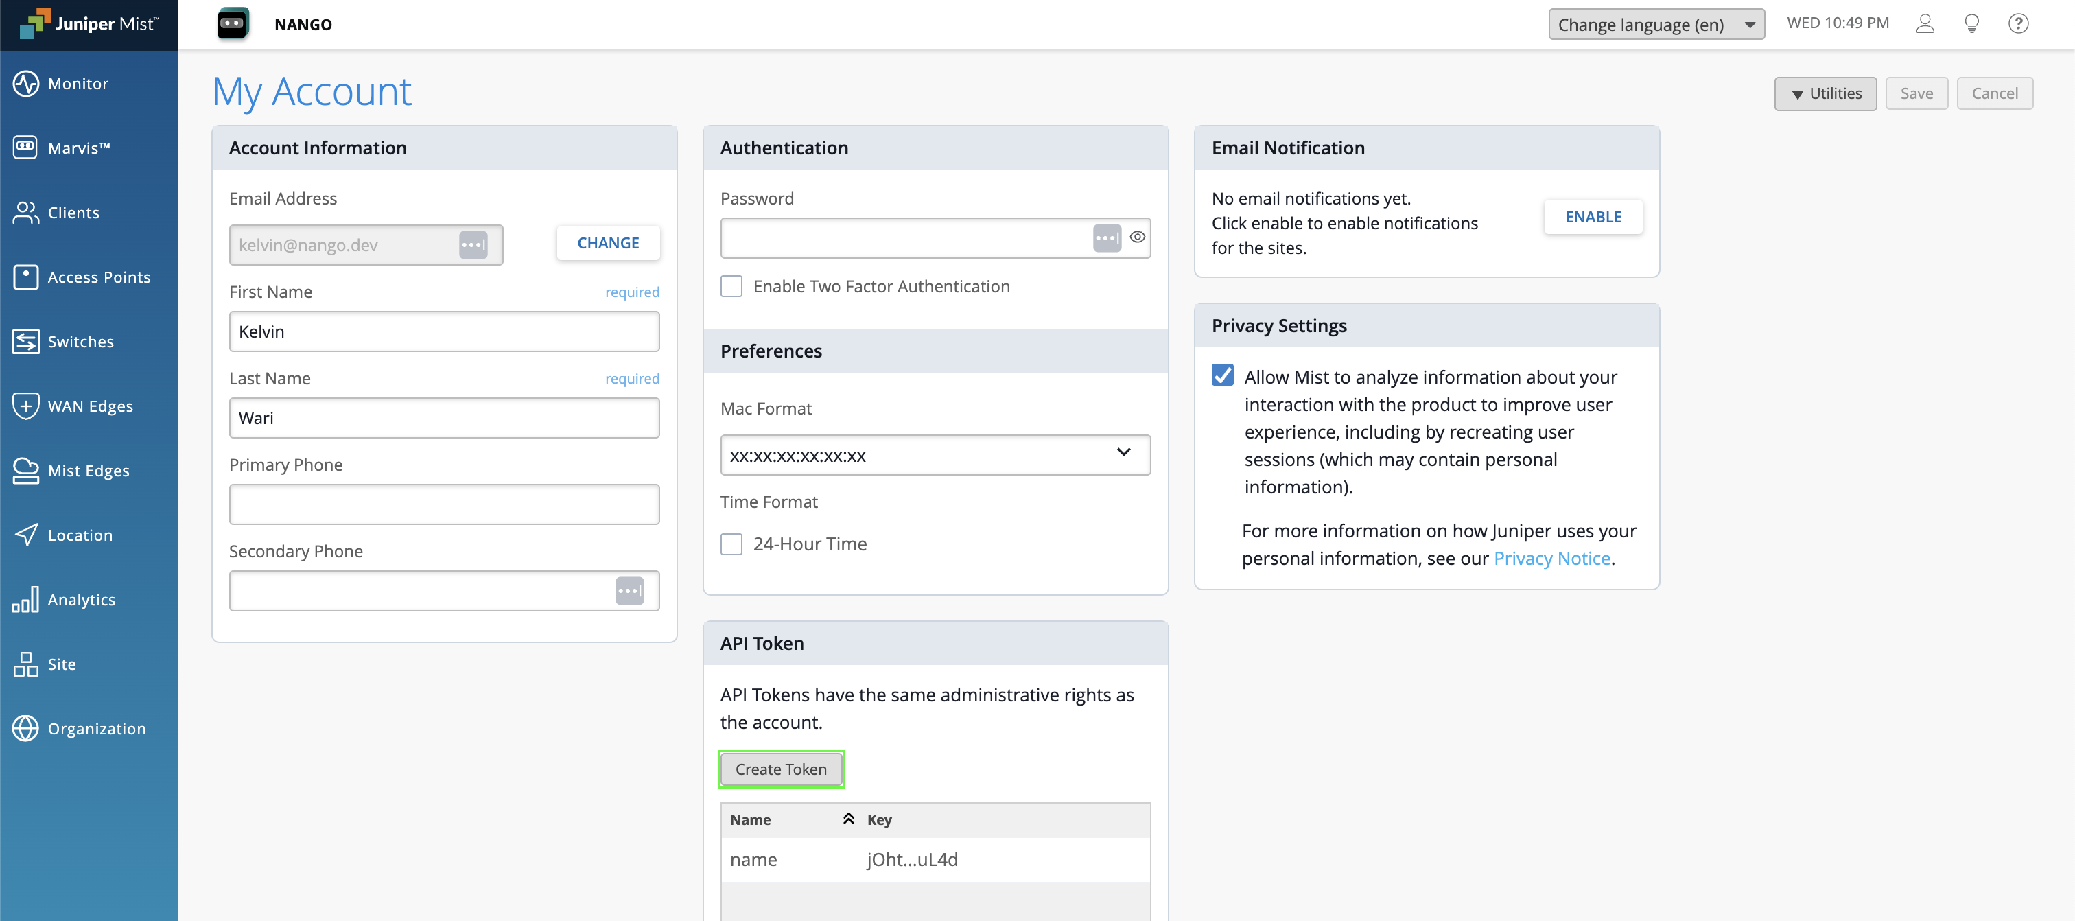Open the Mac Format dropdown
The image size is (2075, 921).
(935, 454)
